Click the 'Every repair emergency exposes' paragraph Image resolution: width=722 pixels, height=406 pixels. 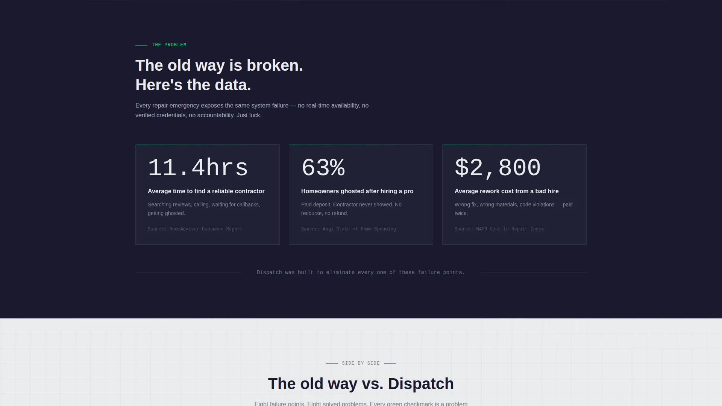tap(252, 111)
